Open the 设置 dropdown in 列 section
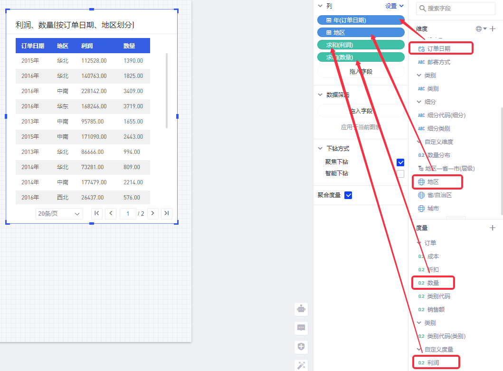The width and height of the screenshot is (503, 371). pos(394,6)
